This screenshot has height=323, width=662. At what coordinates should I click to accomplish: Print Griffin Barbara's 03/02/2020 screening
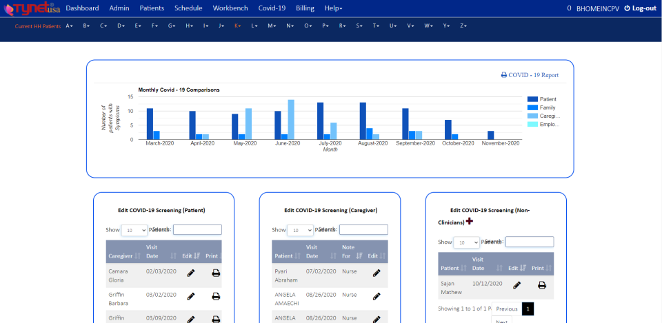[216, 296]
